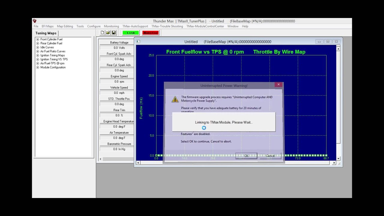Click the Engine Head Temperature label
This screenshot has width=384, height=216.
[119, 121]
